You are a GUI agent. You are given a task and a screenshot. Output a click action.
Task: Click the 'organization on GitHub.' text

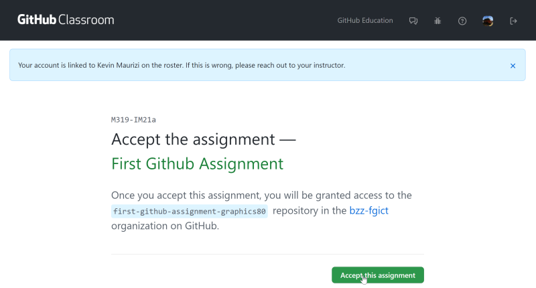click(x=165, y=226)
